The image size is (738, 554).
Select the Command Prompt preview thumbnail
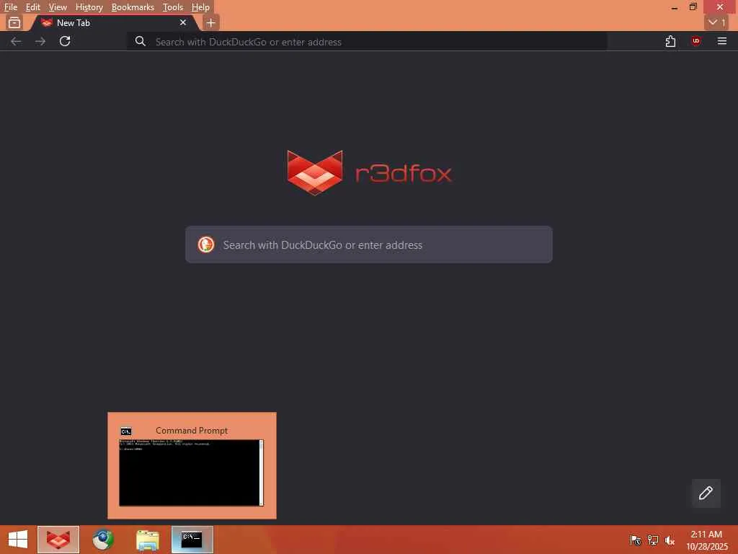192,465
